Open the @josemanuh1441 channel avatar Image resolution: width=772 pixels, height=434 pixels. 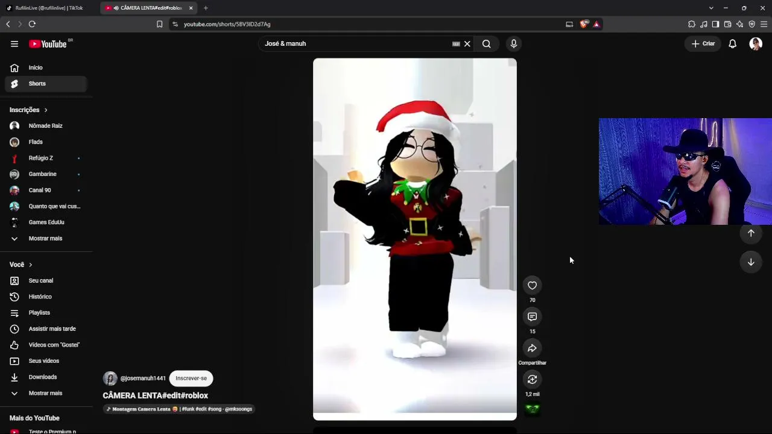click(110, 379)
